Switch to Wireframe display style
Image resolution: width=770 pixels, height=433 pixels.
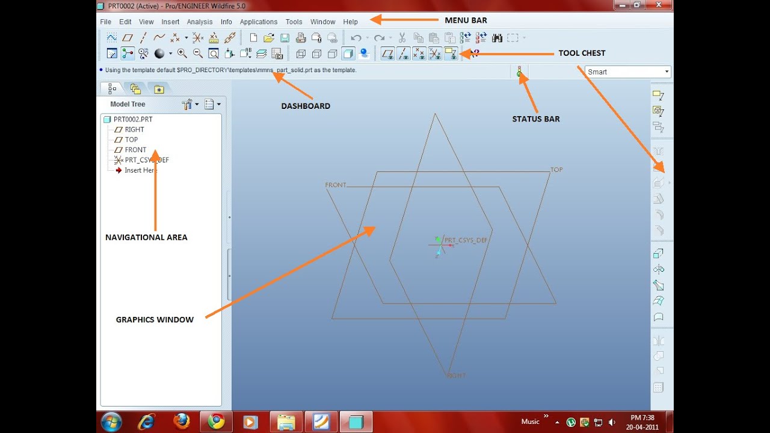point(301,54)
